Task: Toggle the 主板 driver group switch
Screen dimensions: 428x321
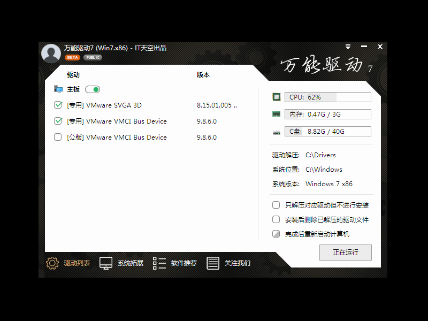Action: [92, 89]
